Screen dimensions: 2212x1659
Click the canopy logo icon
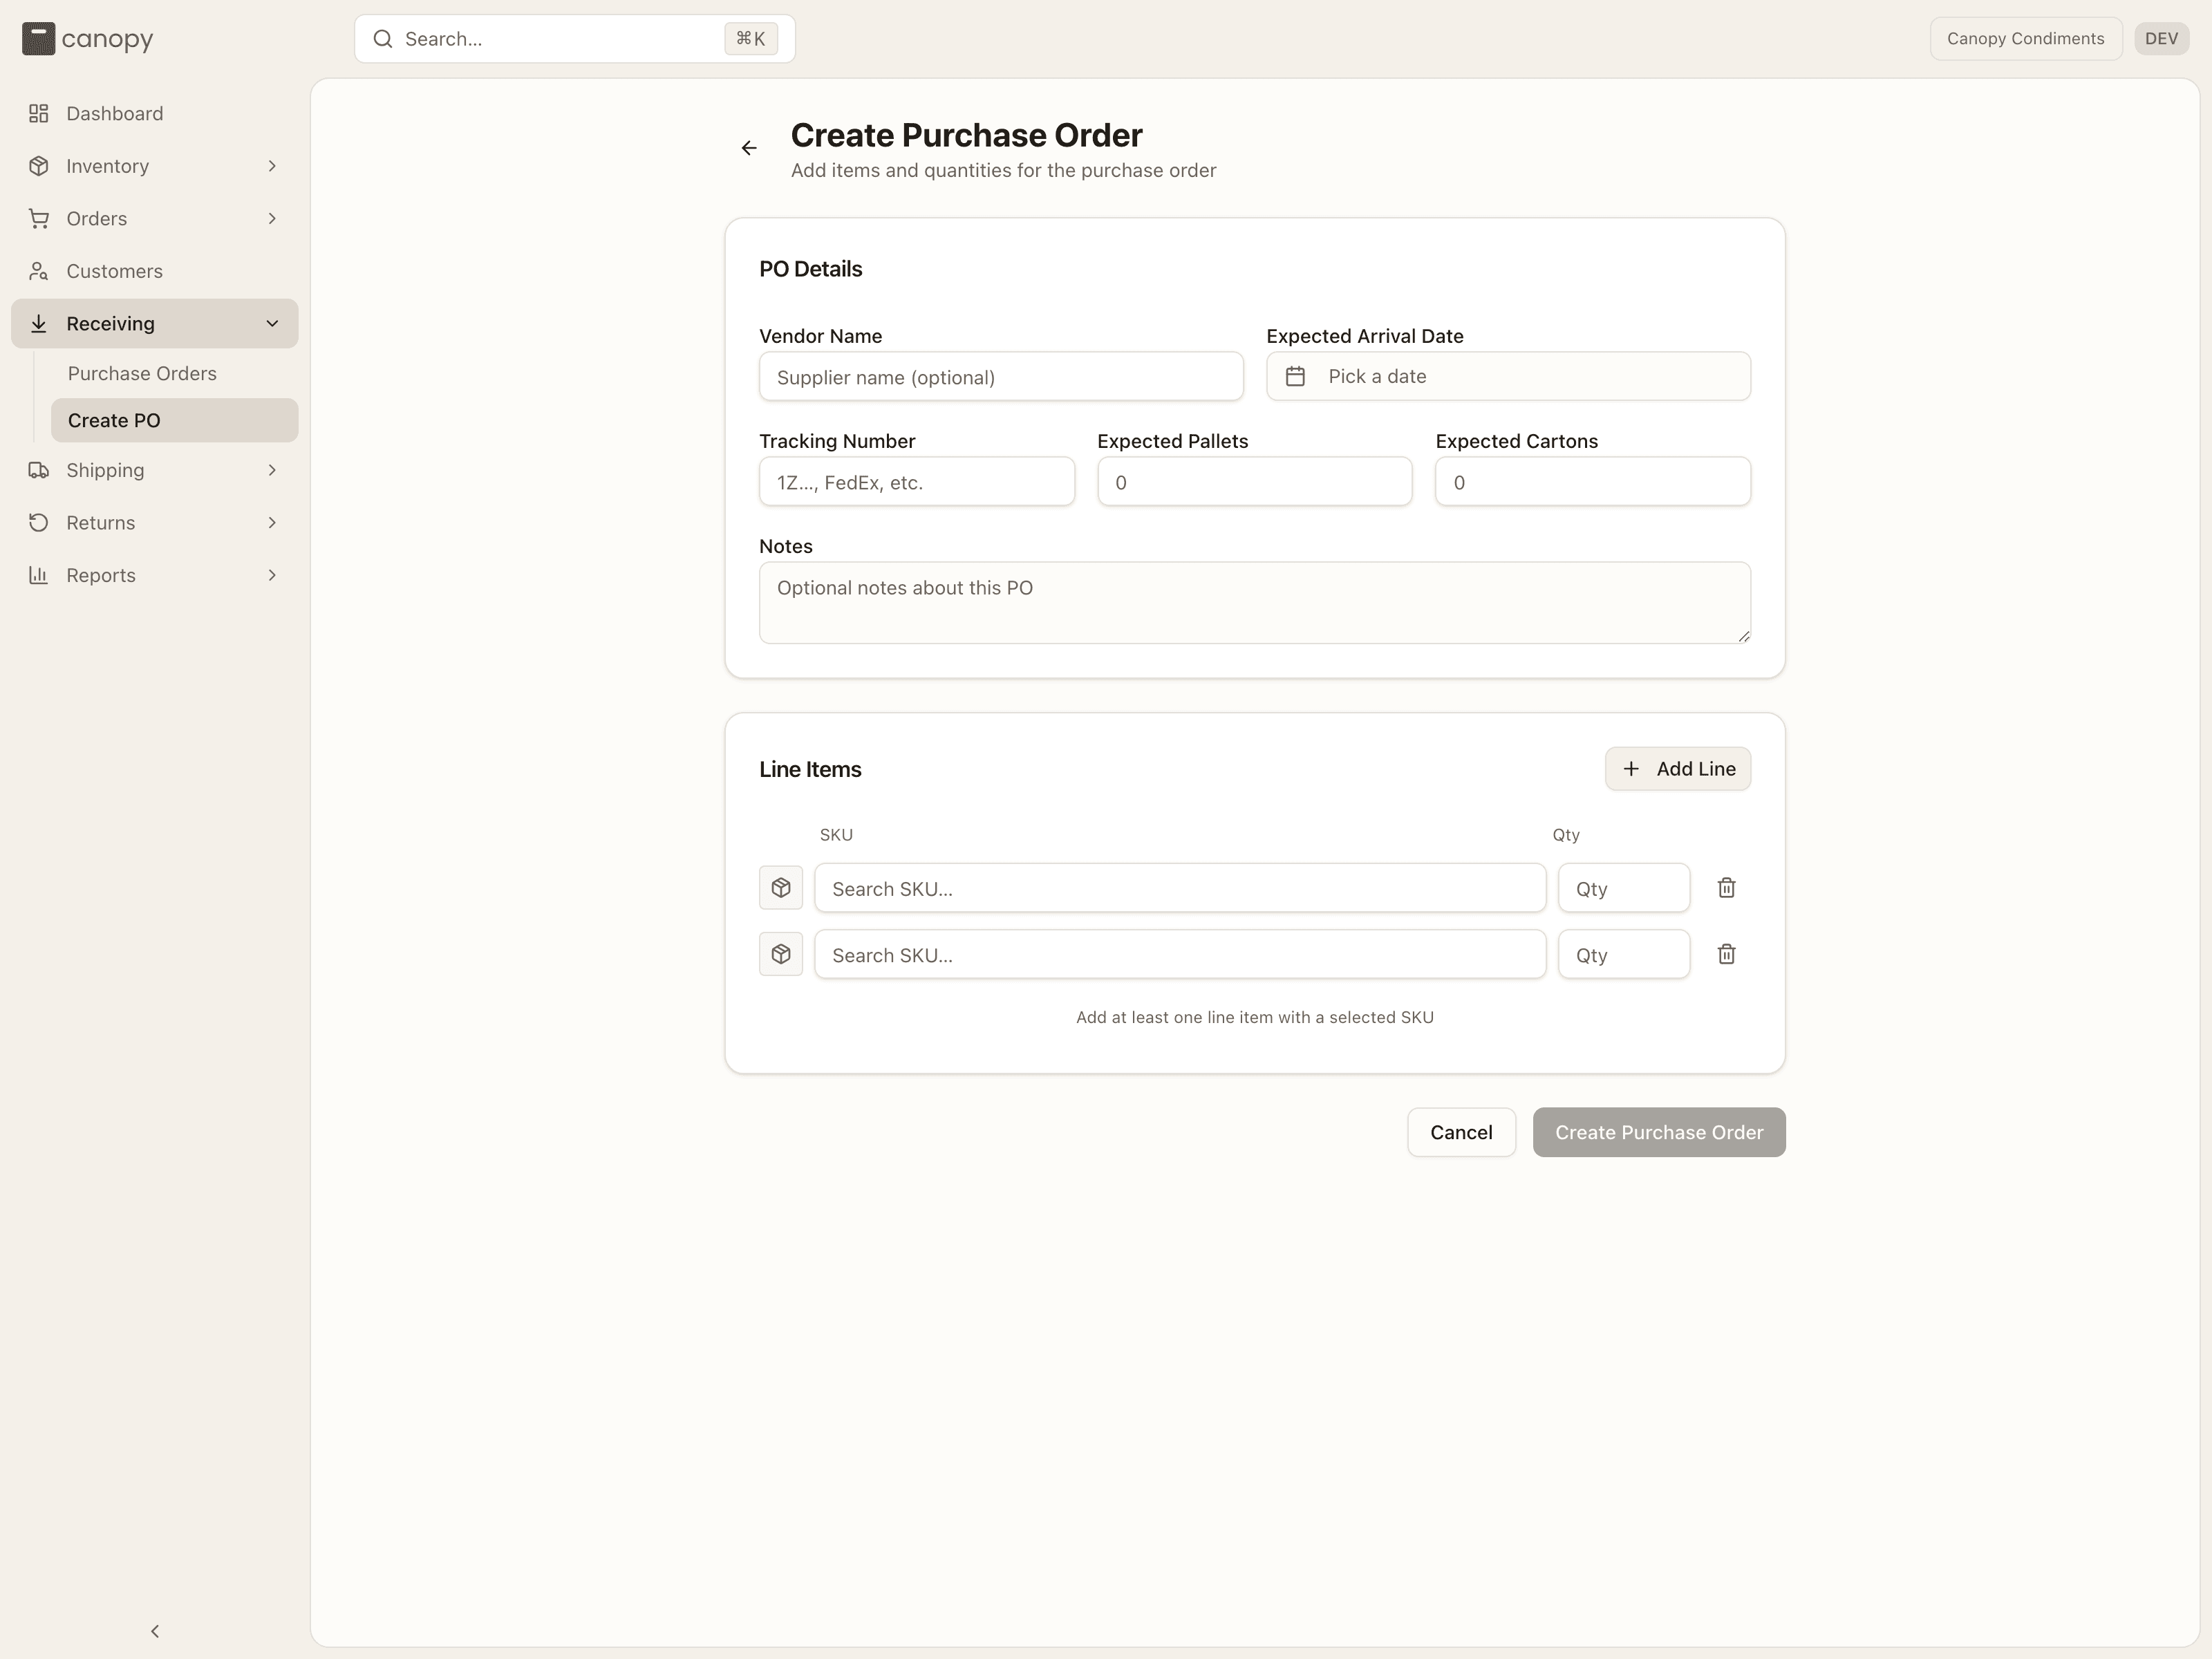(x=38, y=39)
